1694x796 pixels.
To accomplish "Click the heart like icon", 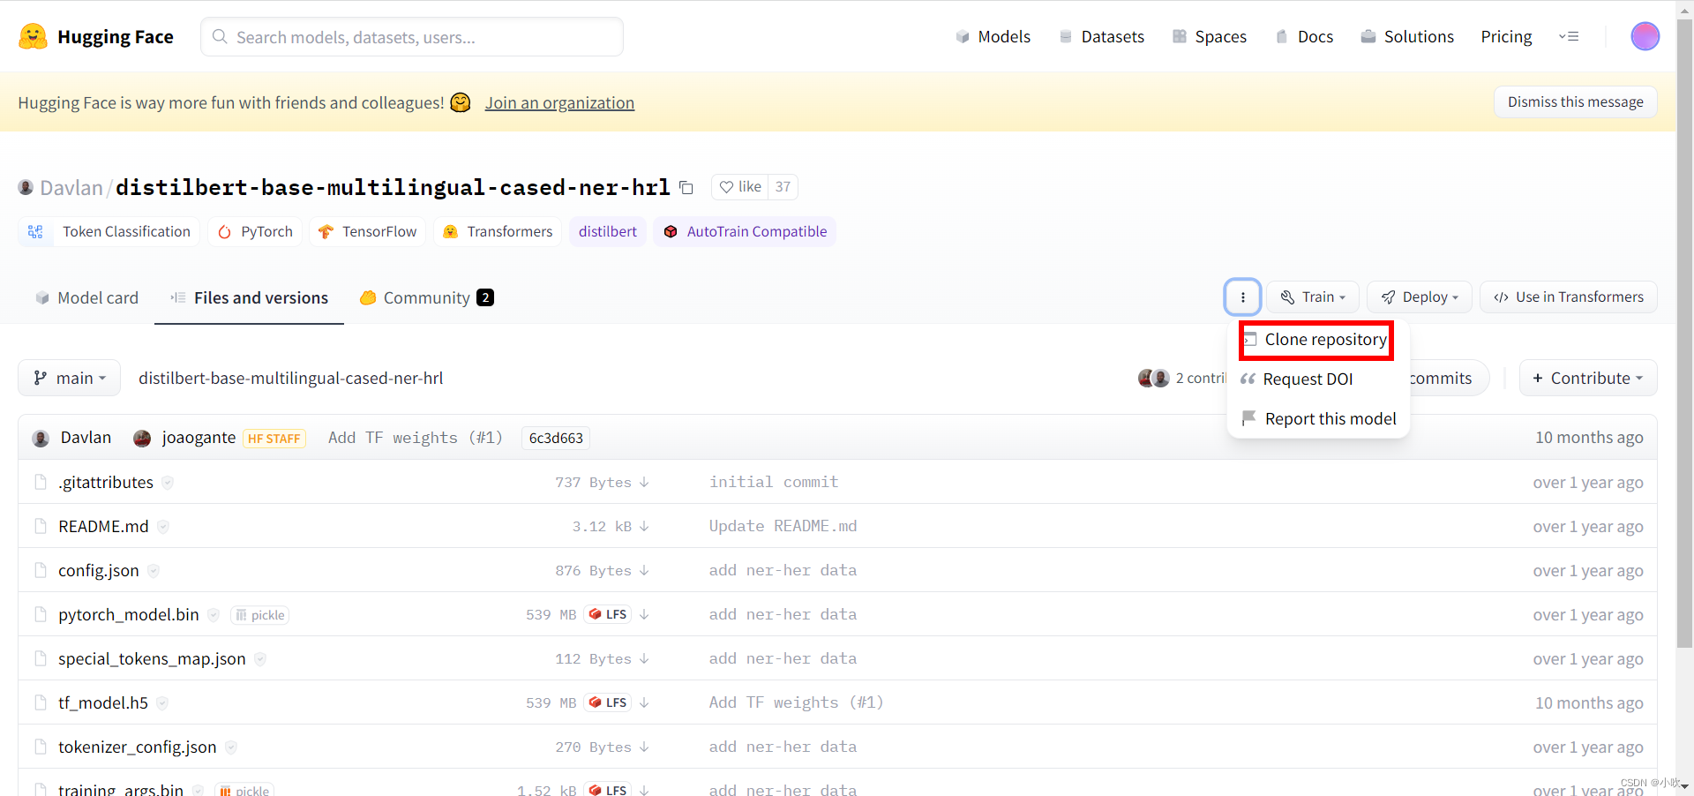I will pos(726,187).
